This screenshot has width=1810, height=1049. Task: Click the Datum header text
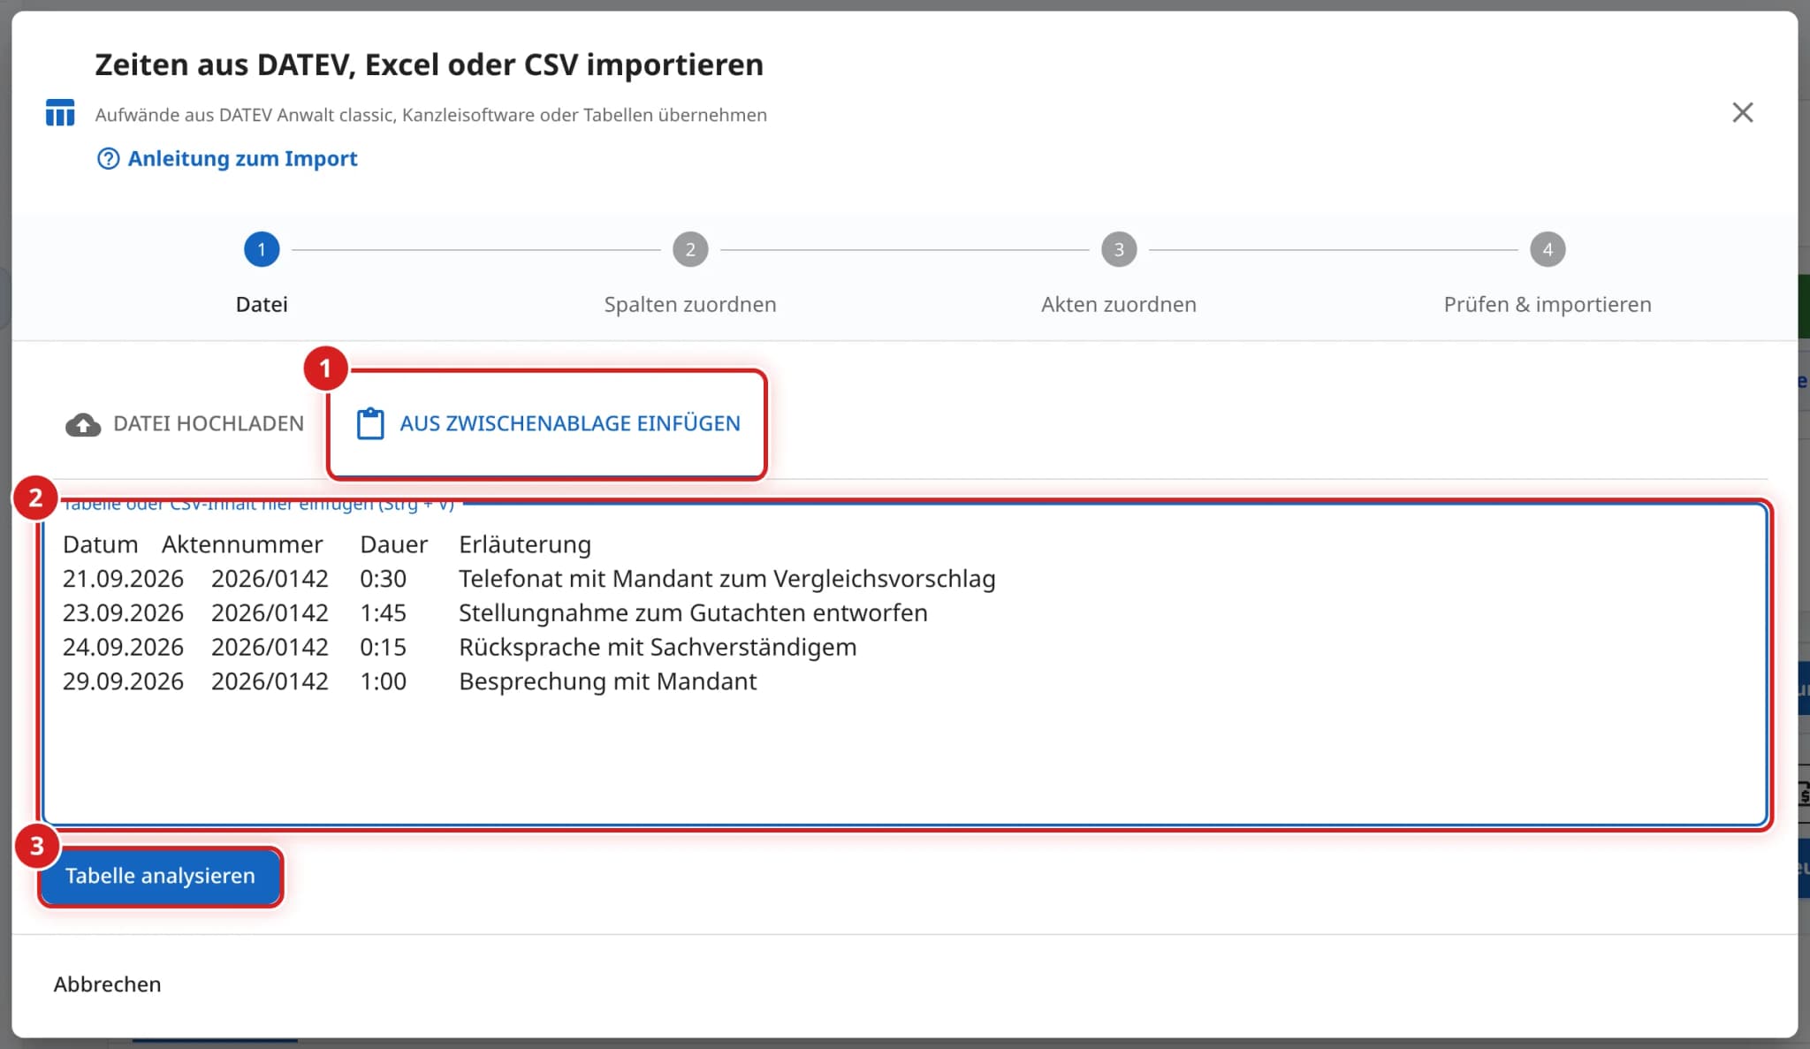coord(100,544)
